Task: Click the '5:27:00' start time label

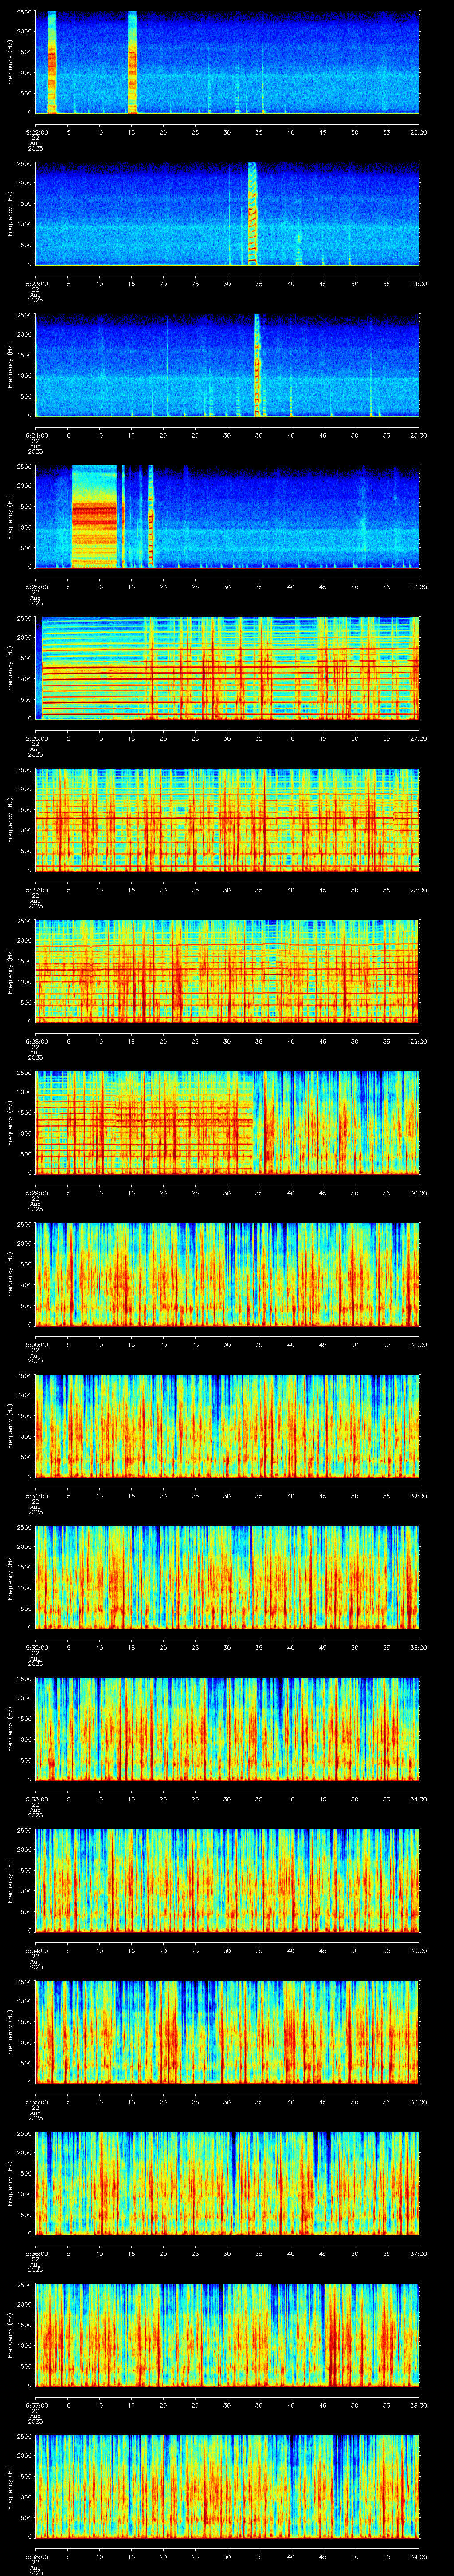Action: 36,890
